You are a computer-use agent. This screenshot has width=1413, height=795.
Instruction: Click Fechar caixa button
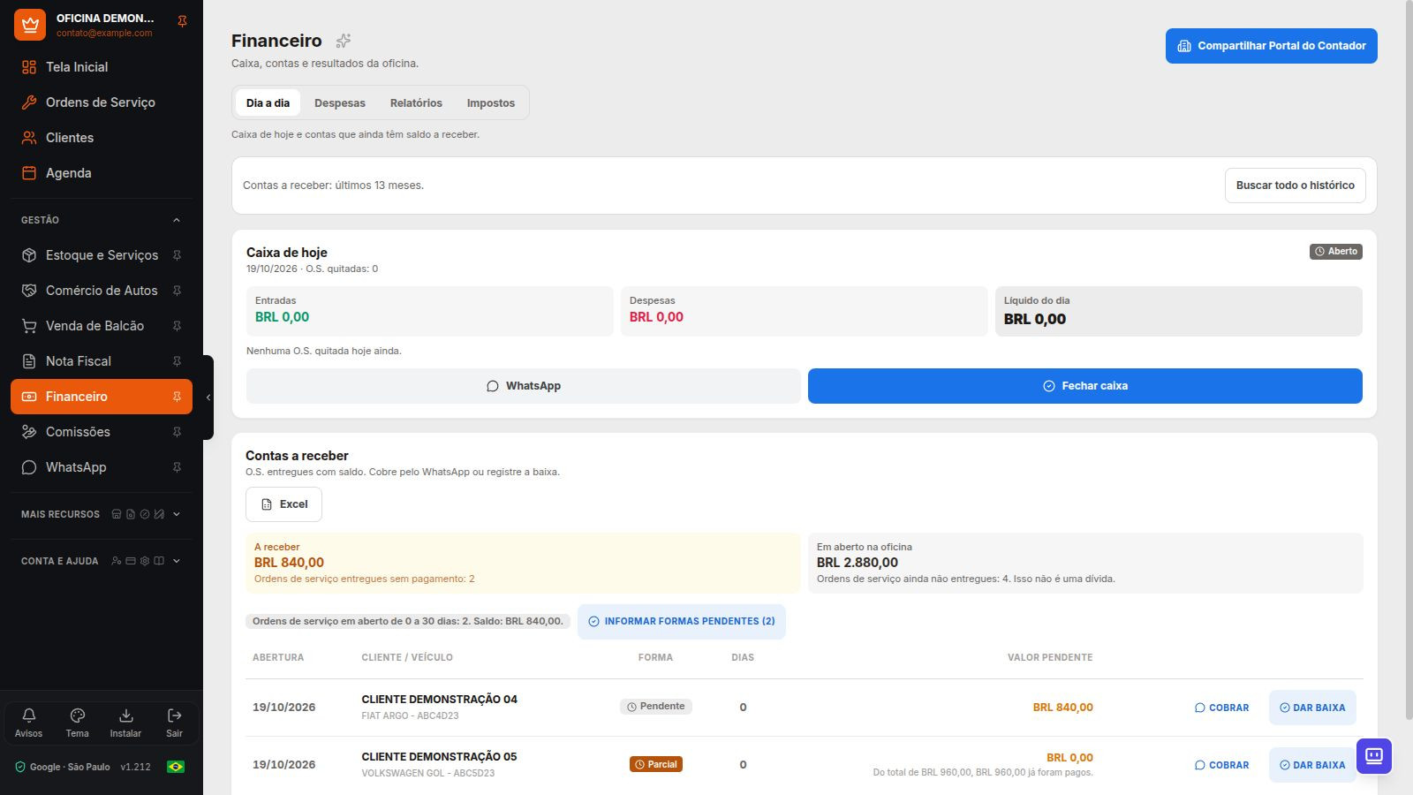[x=1085, y=386]
